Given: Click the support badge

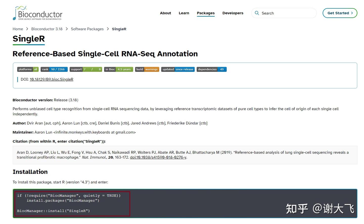Looking at the screenshot, I should (85, 69).
